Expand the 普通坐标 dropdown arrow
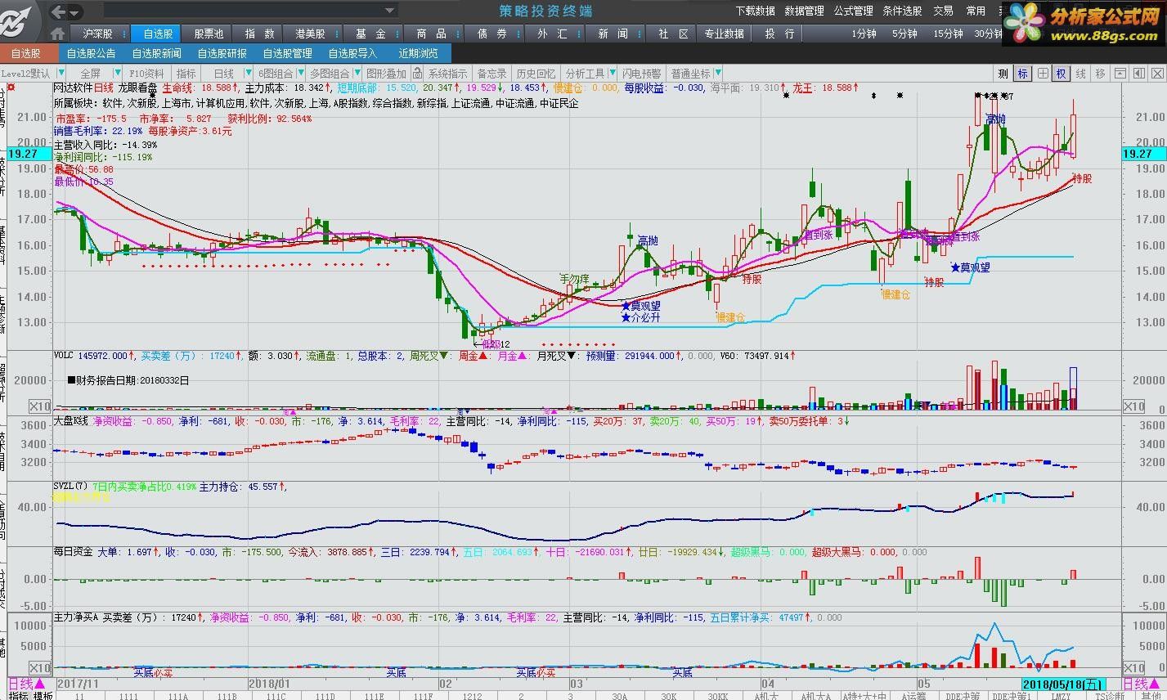Screen dimensions: 1167x700 [x=718, y=74]
